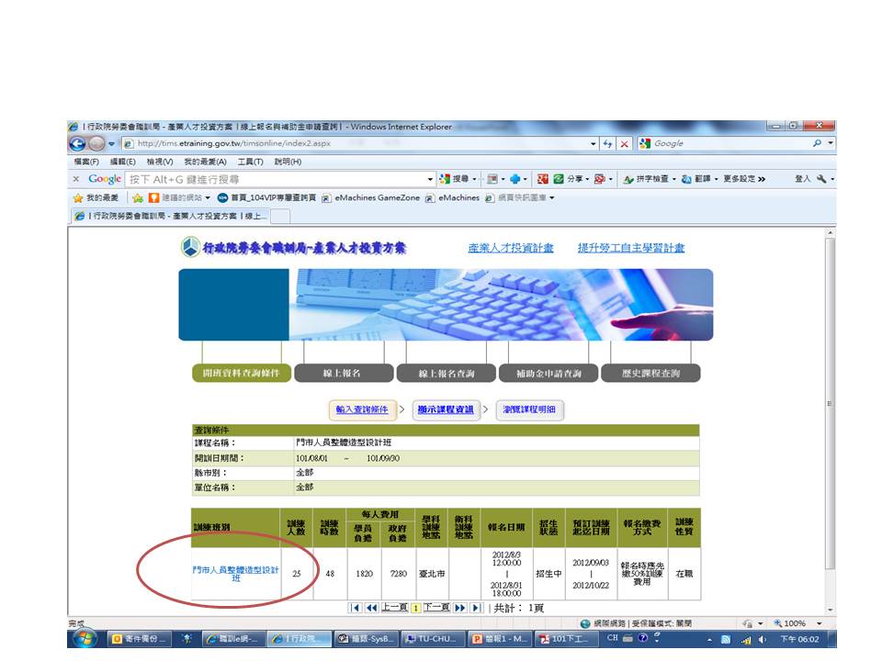
Task: Click the magnifier icon in Google search box
Action: pos(817,143)
